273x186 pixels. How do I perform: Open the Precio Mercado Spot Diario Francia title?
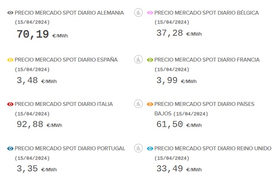coord(207,60)
